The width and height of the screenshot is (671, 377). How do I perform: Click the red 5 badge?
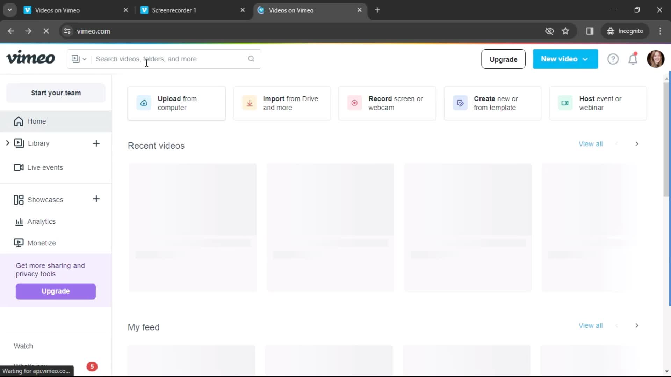tap(92, 367)
